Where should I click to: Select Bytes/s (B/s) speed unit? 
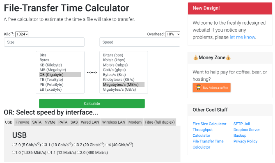(124, 75)
